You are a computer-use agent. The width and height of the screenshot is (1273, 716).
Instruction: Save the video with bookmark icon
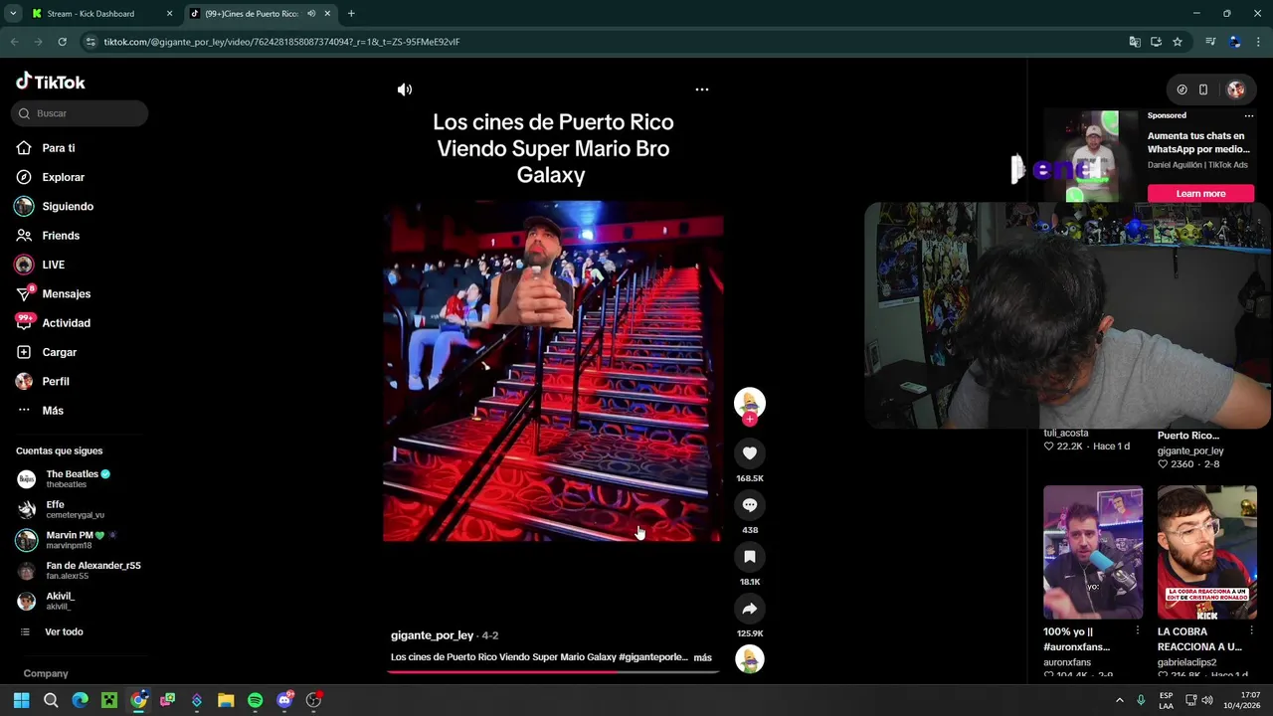click(750, 557)
